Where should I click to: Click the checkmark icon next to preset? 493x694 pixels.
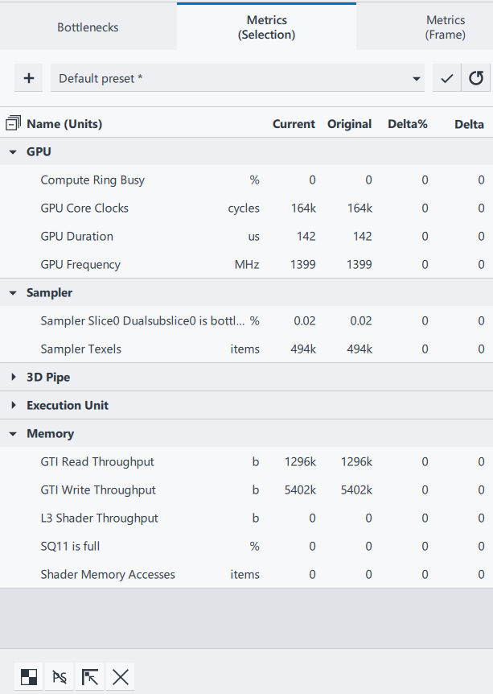tap(447, 78)
